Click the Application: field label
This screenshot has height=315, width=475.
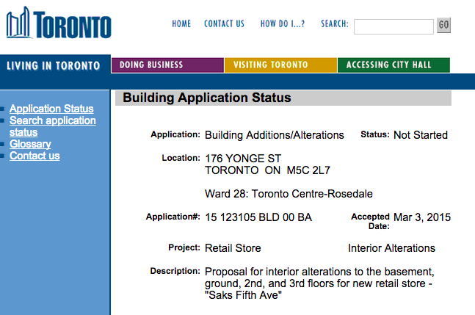(x=175, y=134)
